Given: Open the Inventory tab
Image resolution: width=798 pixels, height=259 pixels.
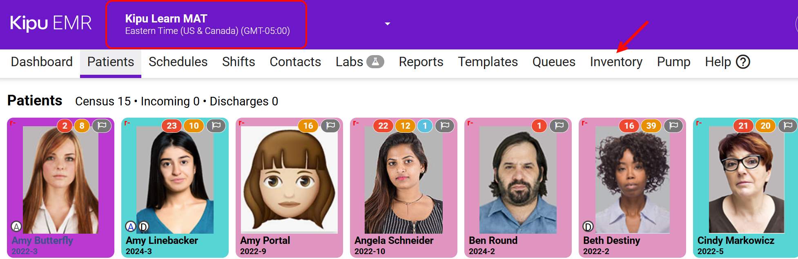Looking at the screenshot, I should pyautogui.click(x=616, y=62).
